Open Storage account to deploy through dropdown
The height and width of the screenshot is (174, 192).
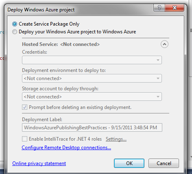point(92,96)
